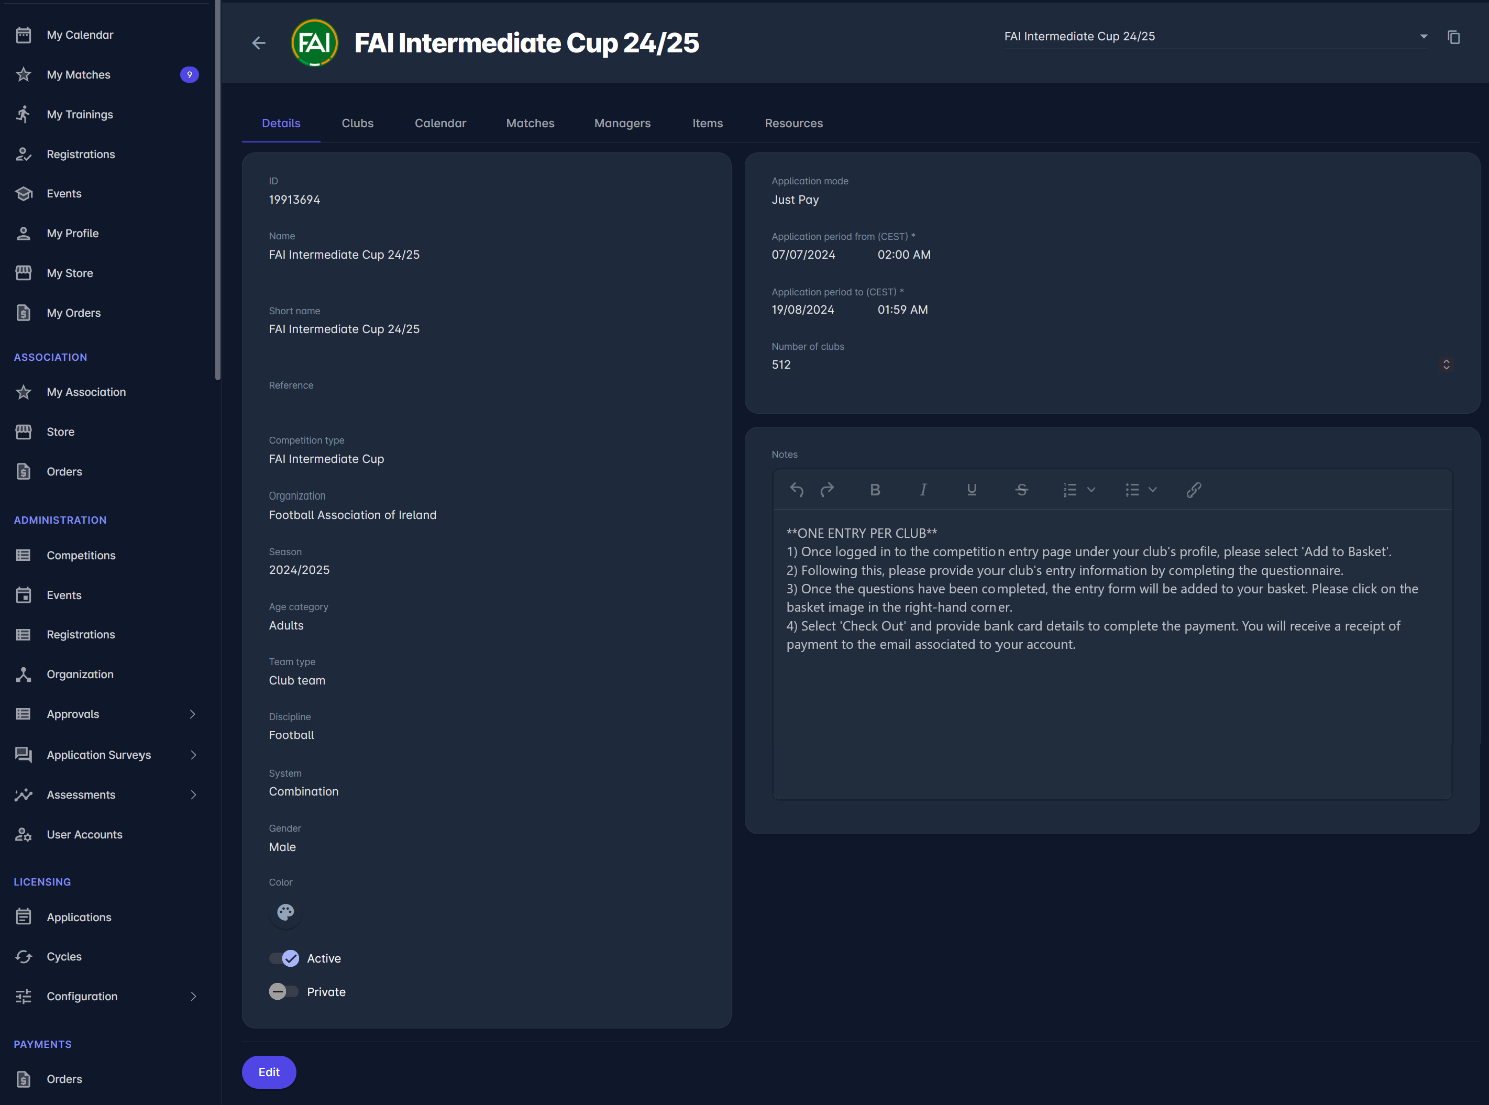Open the Matches tab
The image size is (1489, 1105).
[x=531, y=123]
